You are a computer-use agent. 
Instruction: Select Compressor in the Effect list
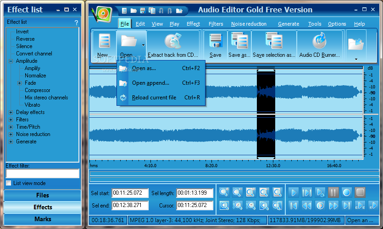pos(37,90)
